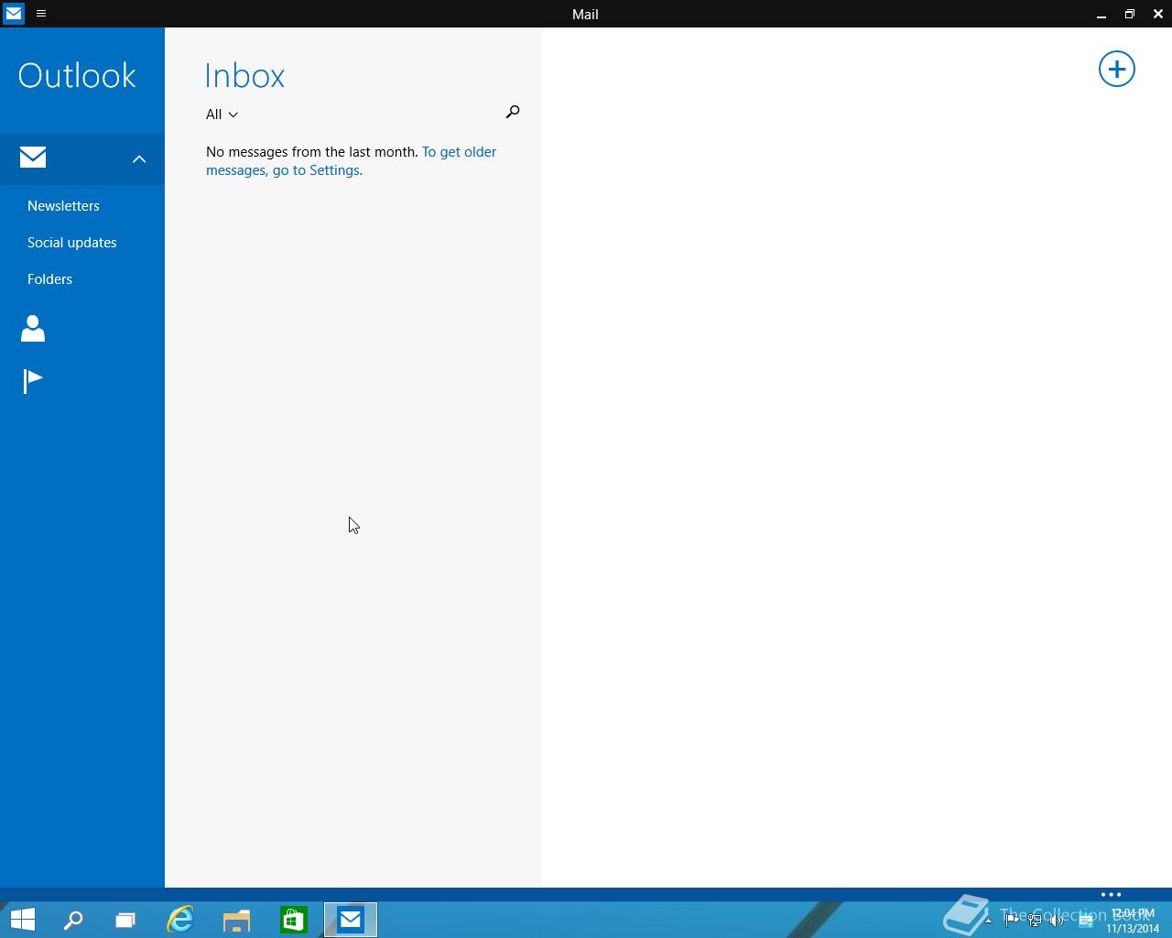Click the Mail taskbar button

351,920
